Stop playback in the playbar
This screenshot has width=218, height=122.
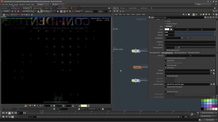(x=10, y=113)
